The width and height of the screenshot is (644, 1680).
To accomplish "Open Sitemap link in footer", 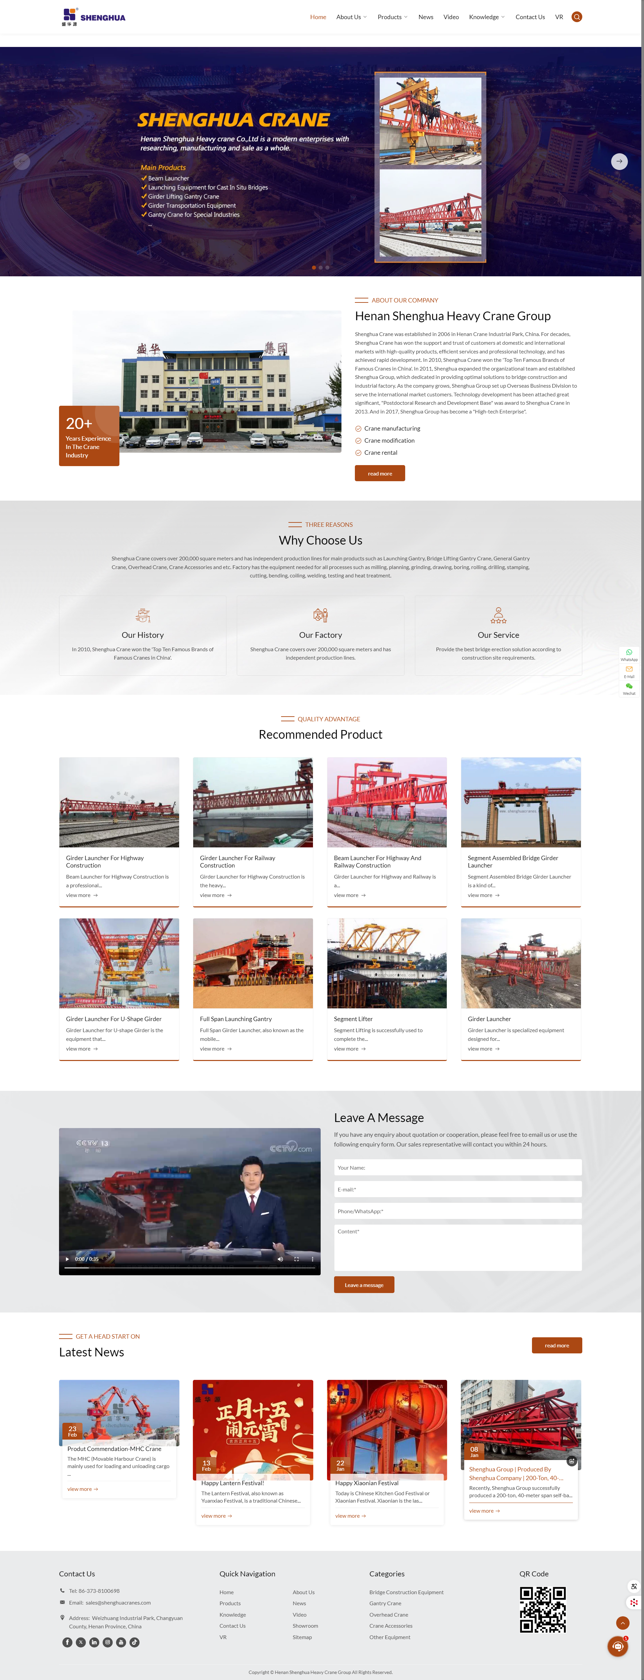I will [x=302, y=1636].
